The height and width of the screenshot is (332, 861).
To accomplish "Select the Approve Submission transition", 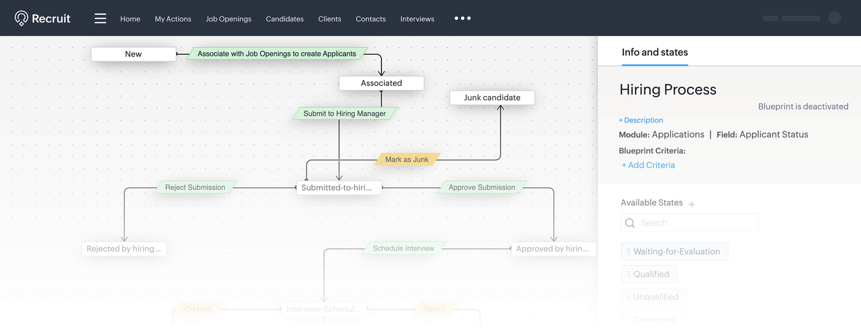I will click(481, 187).
